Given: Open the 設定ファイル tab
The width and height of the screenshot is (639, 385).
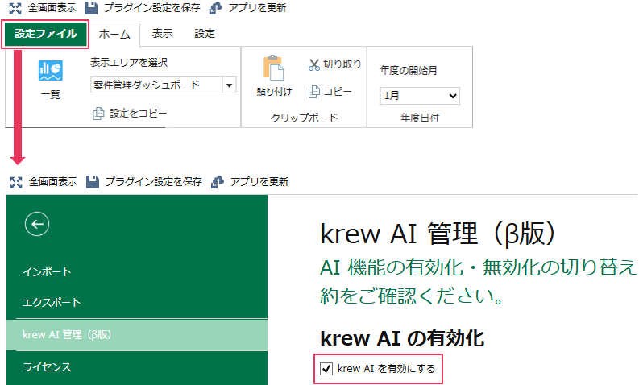Looking at the screenshot, I should 45,34.
